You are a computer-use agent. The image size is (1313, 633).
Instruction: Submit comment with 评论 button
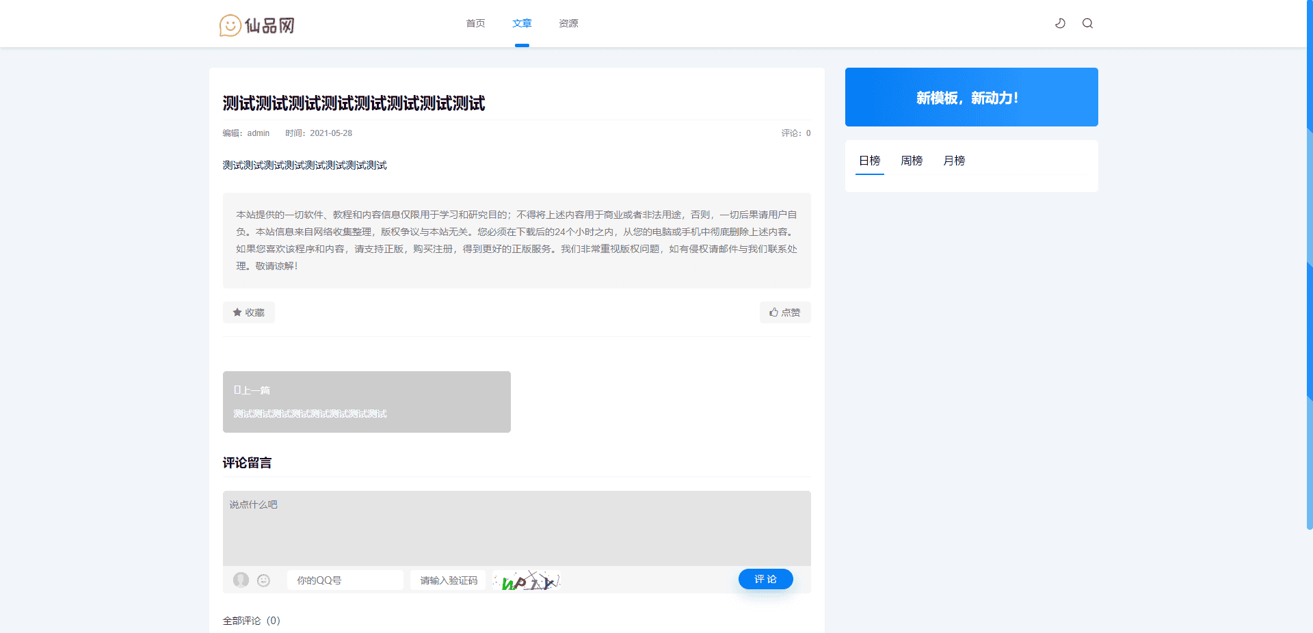[765, 579]
